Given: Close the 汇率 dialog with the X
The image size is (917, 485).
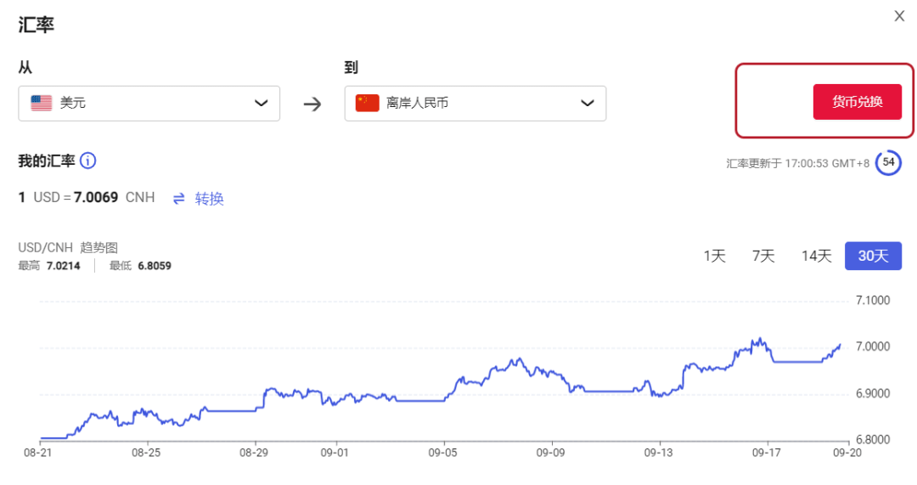Looking at the screenshot, I should pos(899,16).
